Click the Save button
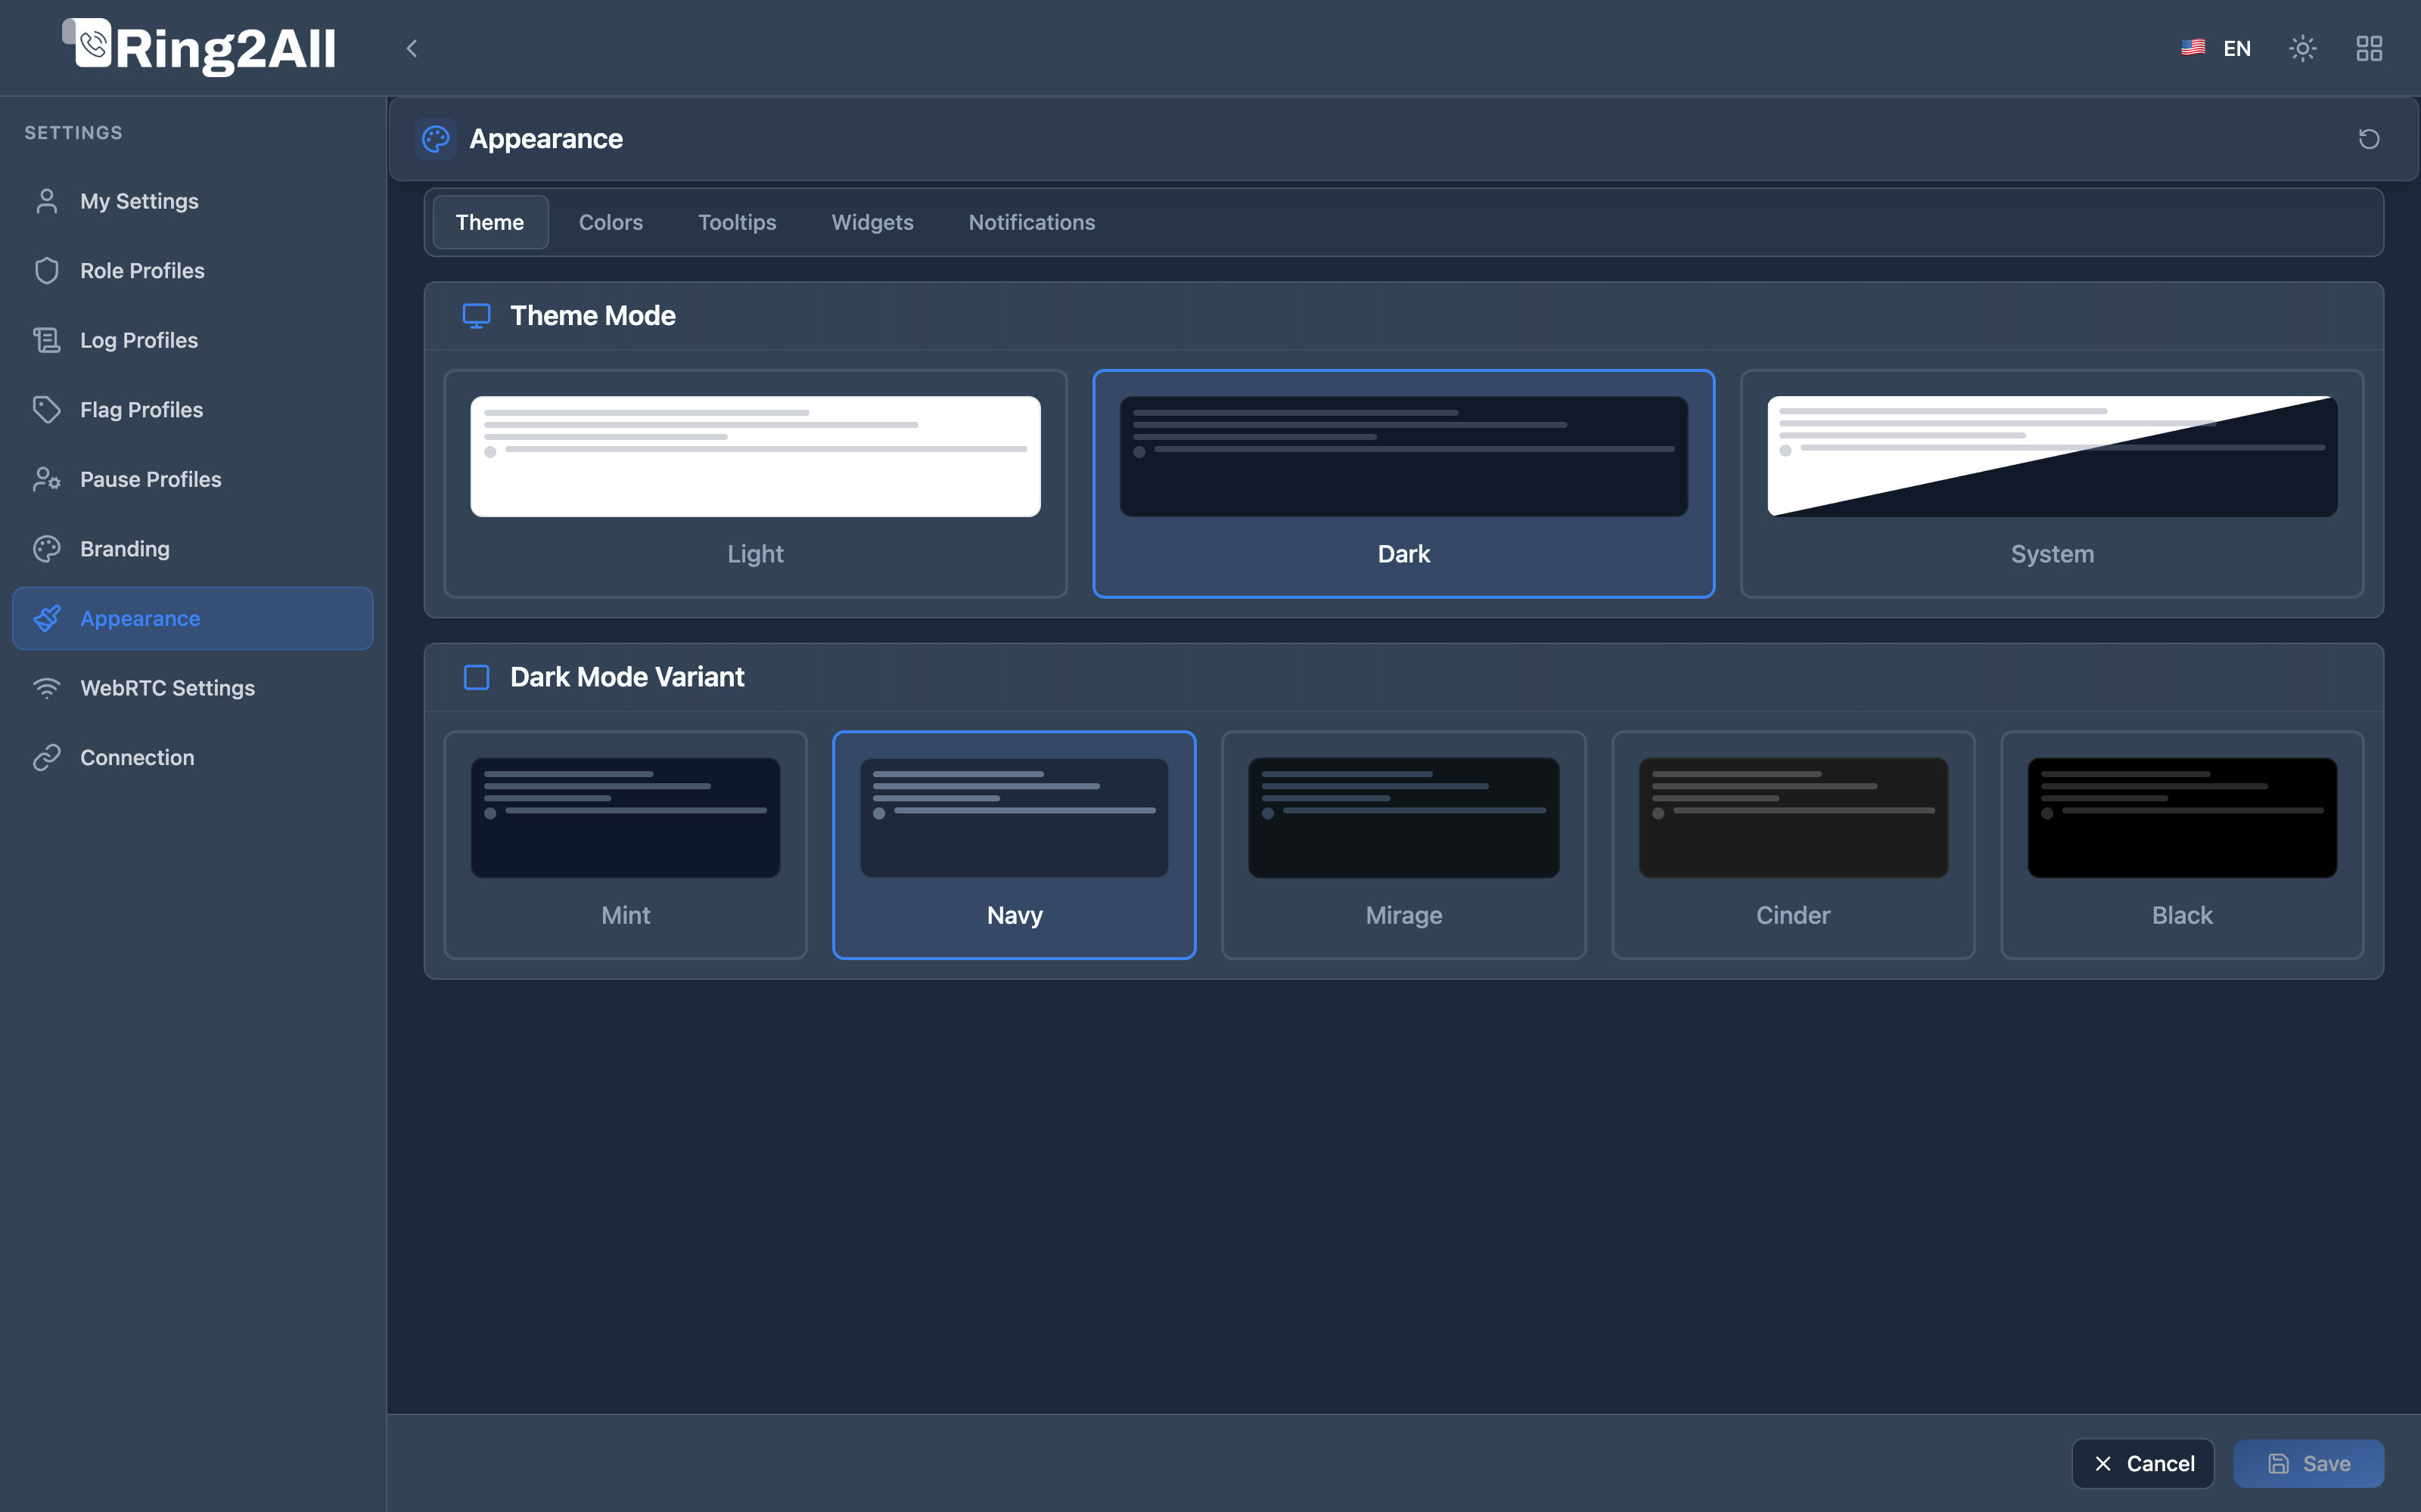Screen dimensions: 2421x1512 [x=2308, y=1463]
